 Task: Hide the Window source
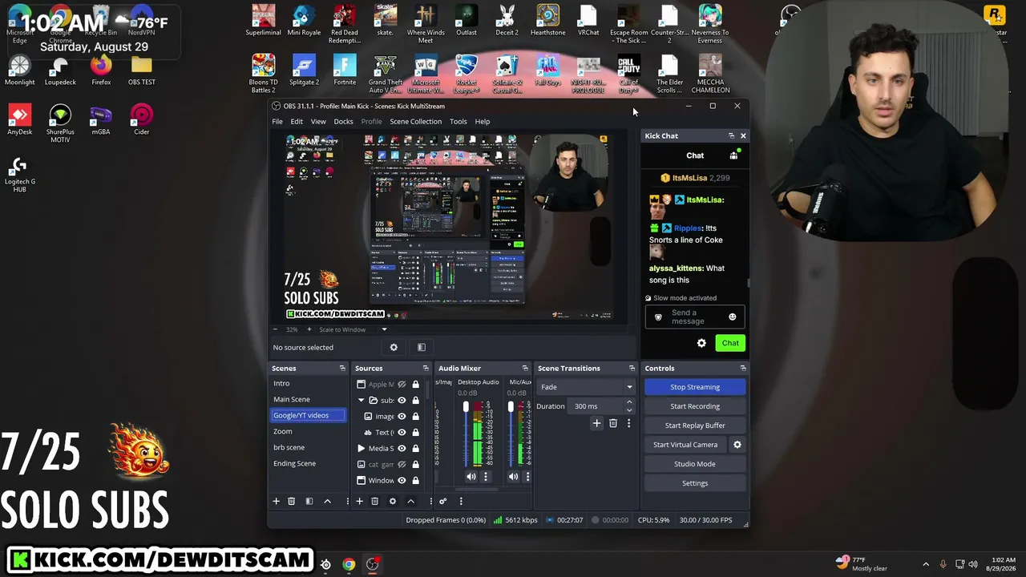[402, 481]
